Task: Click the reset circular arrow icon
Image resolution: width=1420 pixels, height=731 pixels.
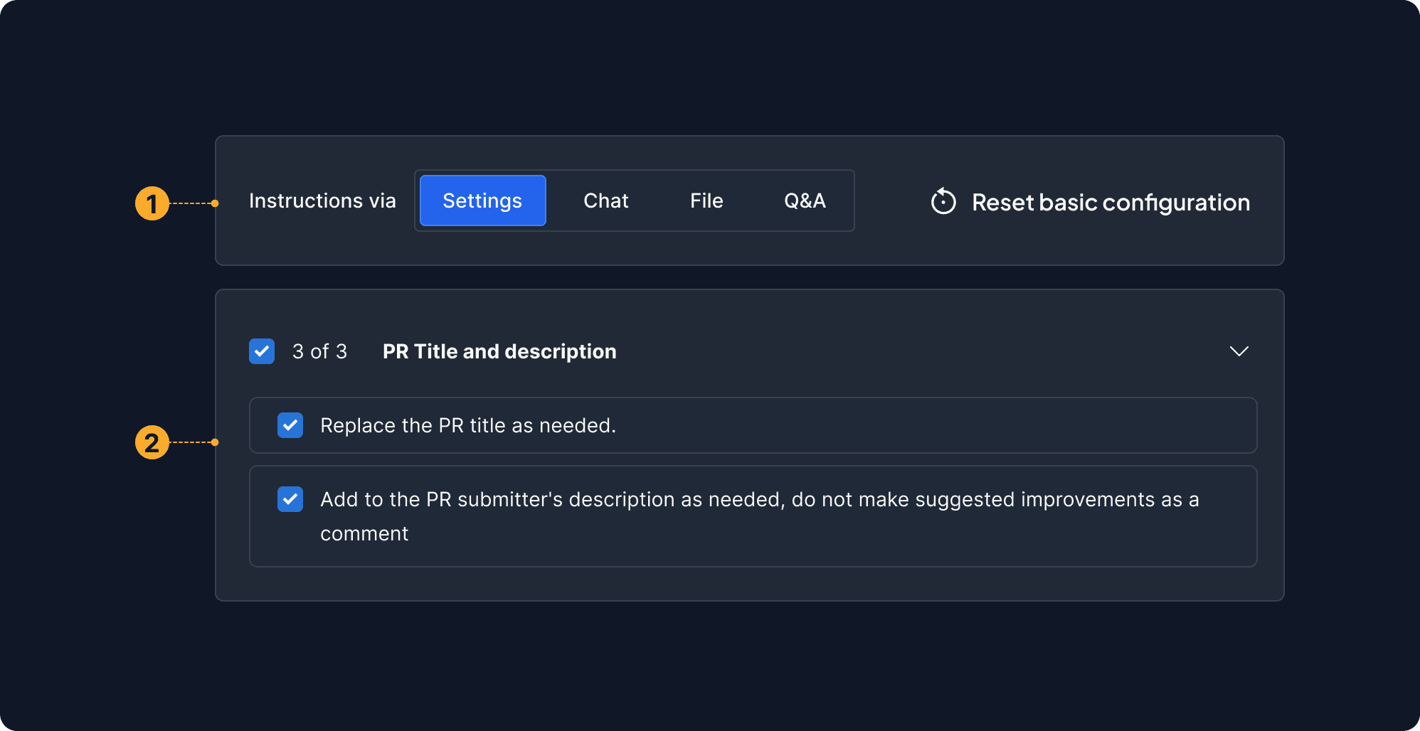Action: pos(943,202)
